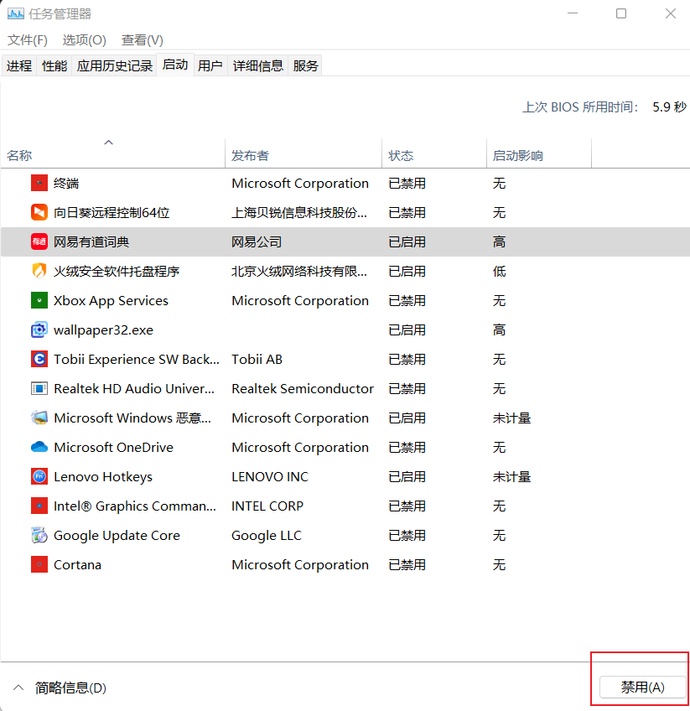Screen dimensions: 690x711
Task: Switch to the 服务 tab
Action: pyautogui.click(x=305, y=66)
